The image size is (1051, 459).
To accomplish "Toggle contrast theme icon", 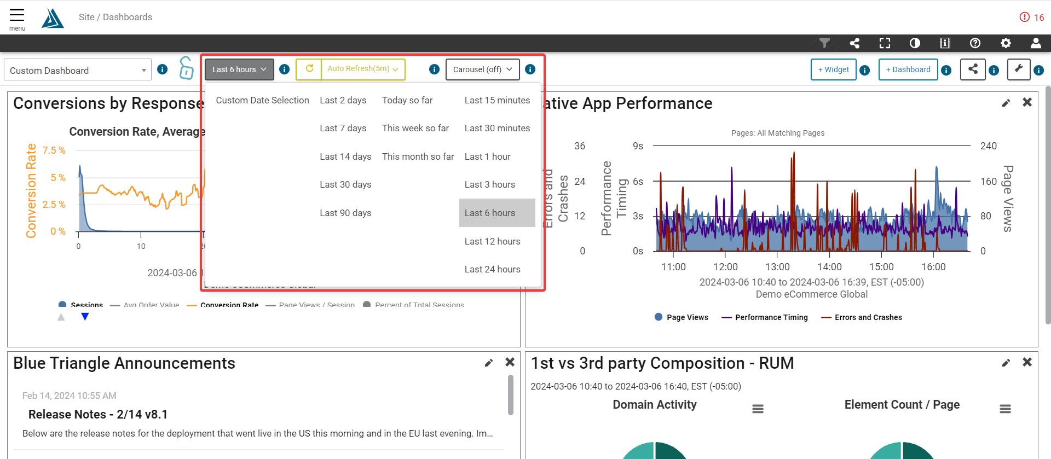I will [915, 43].
